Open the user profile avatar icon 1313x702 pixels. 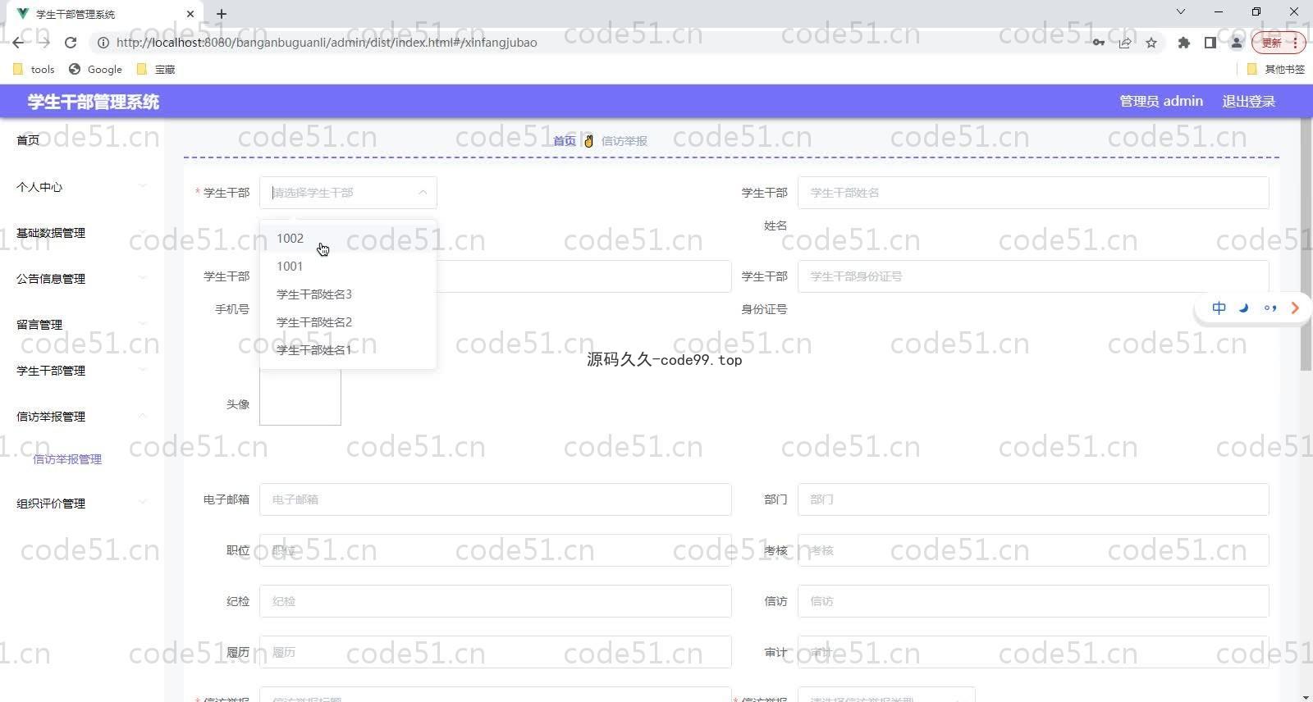pos(1236,43)
